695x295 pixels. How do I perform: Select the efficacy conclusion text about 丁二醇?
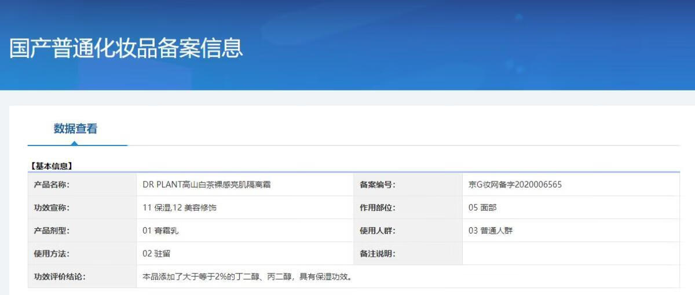tap(247, 276)
